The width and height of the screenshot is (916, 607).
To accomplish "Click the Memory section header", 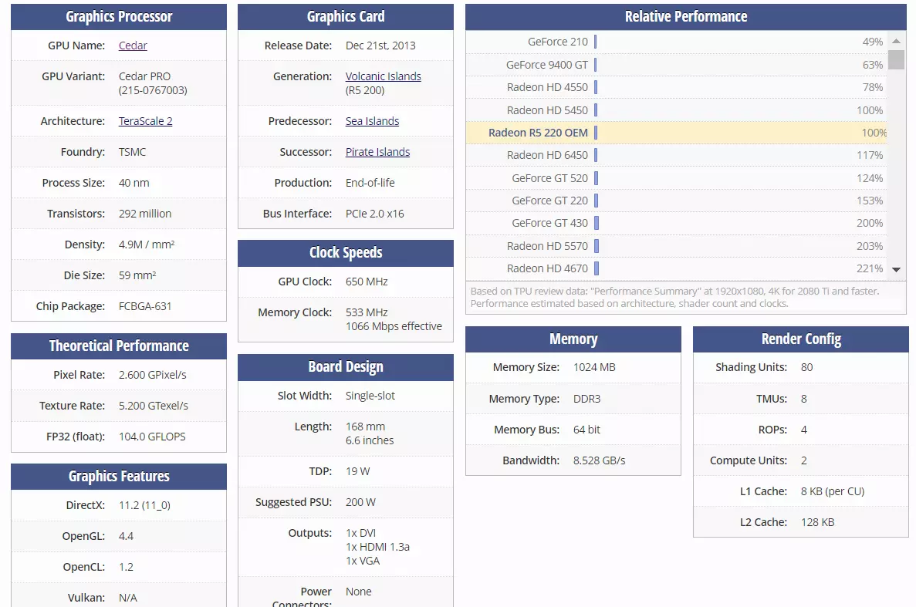I will click(573, 339).
